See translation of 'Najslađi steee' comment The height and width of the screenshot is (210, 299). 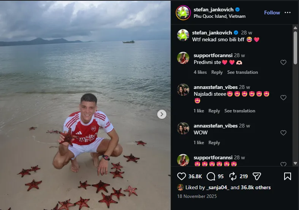[240, 111]
